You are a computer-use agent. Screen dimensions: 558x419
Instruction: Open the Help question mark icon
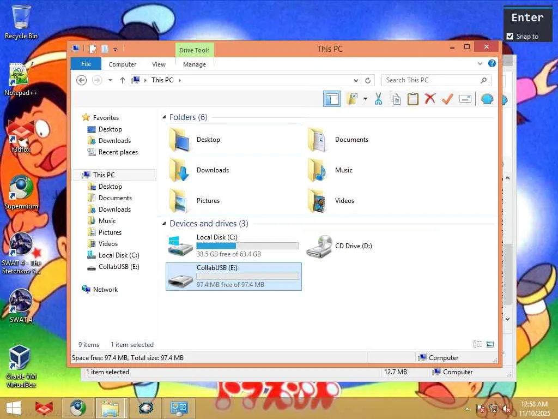coord(492,63)
